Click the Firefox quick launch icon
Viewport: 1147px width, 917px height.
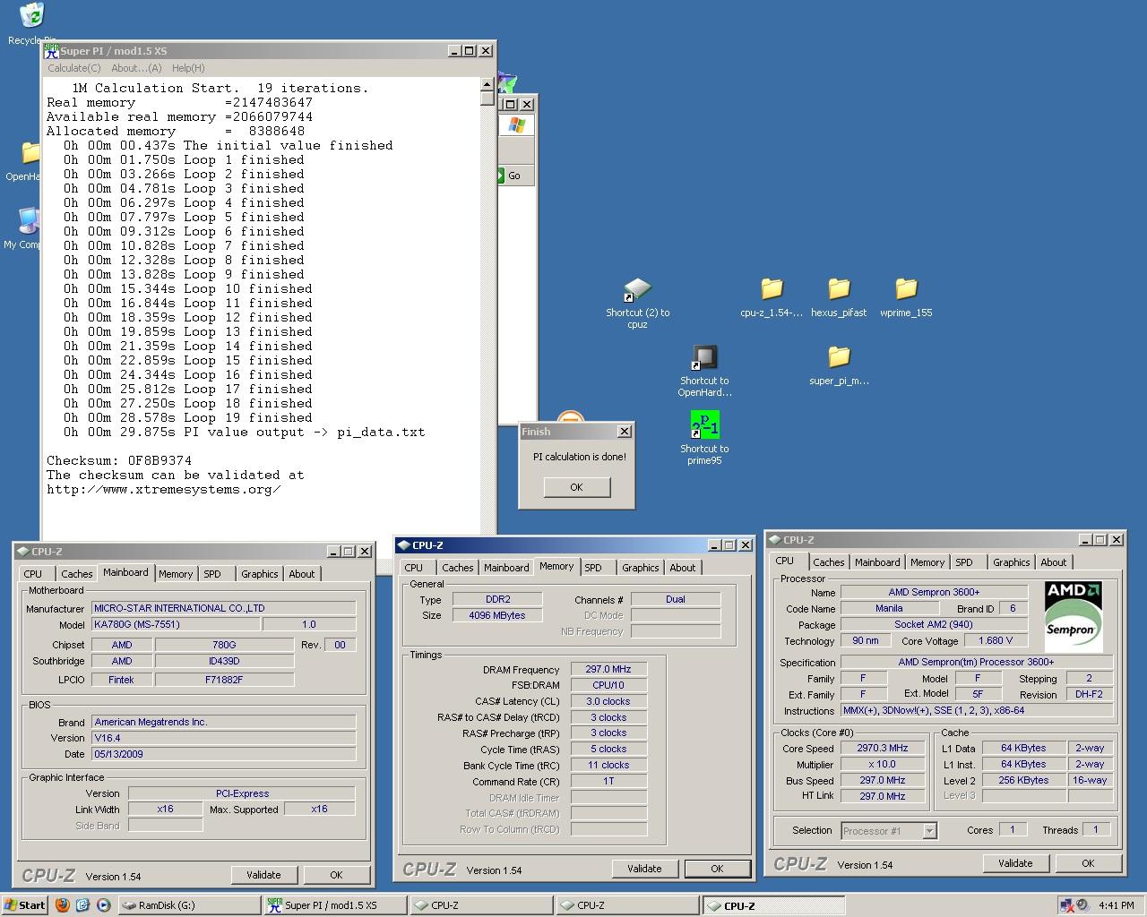62,905
